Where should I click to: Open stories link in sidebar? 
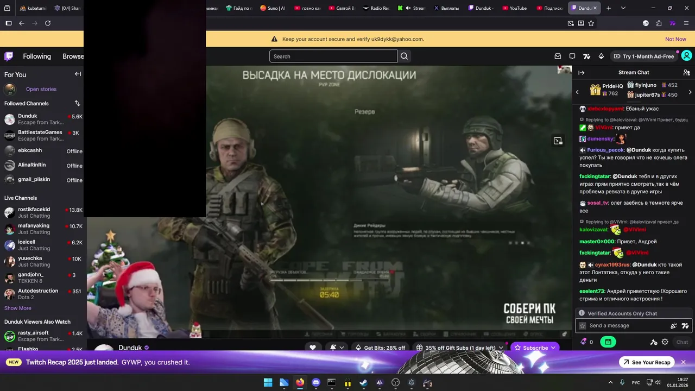pos(41,89)
